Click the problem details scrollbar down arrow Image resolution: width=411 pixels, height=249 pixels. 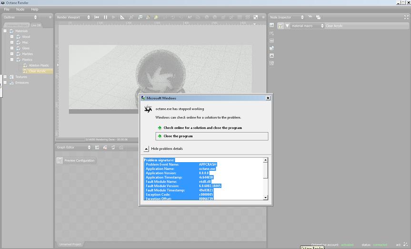(x=266, y=197)
